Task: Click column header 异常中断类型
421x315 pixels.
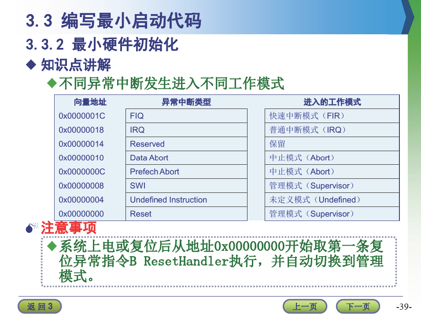Action: point(186,102)
